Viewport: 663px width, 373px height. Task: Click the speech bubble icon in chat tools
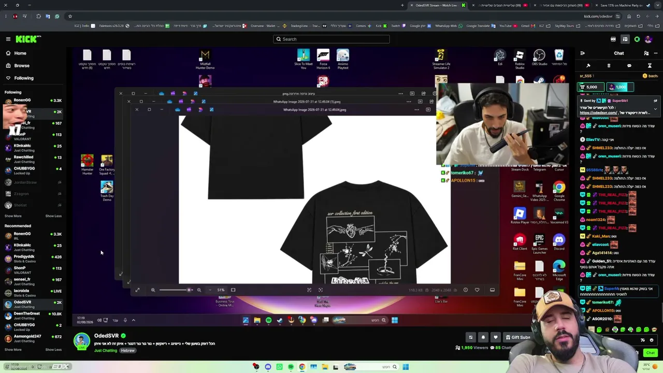tap(629, 66)
